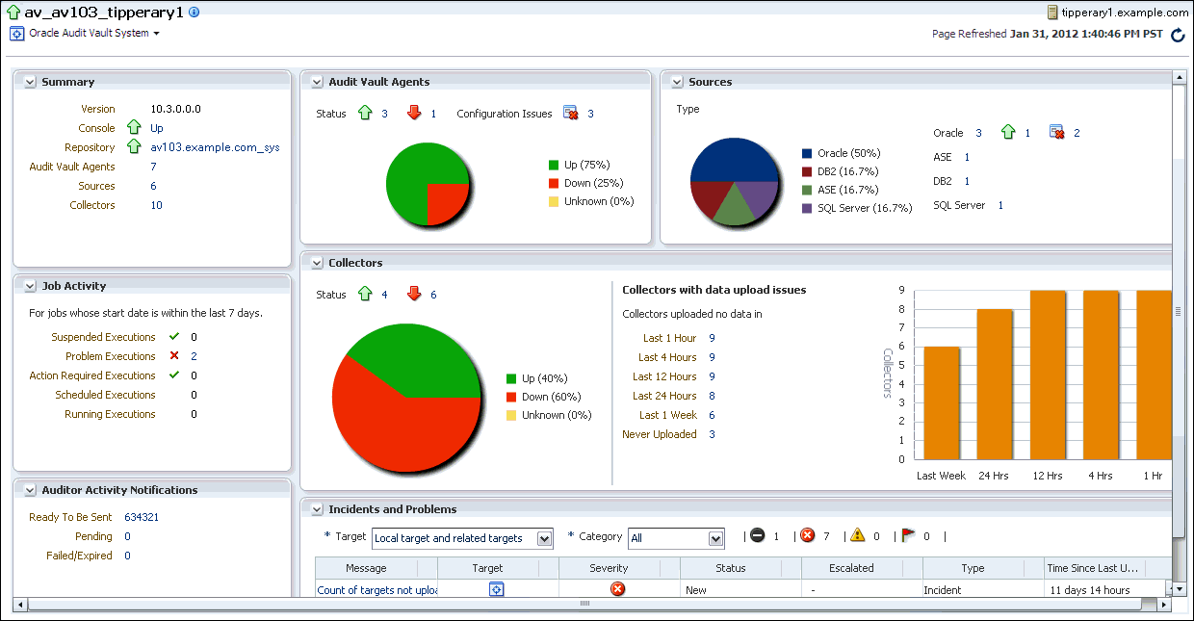Viewport: 1194px width, 621px height.
Task: Open the Problem Executions count 2 link
Action: coord(194,356)
